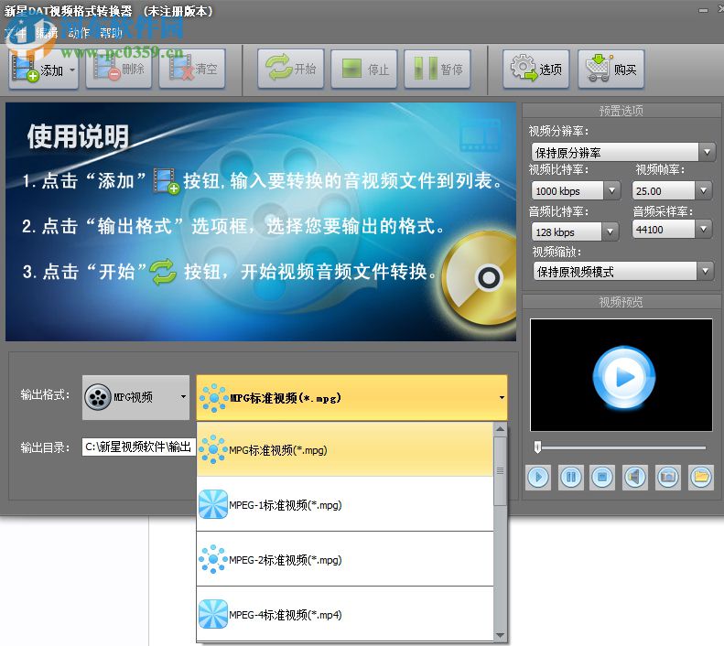The height and width of the screenshot is (646, 724).
Task: Open the 文件 menu
Action: [15, 33]
